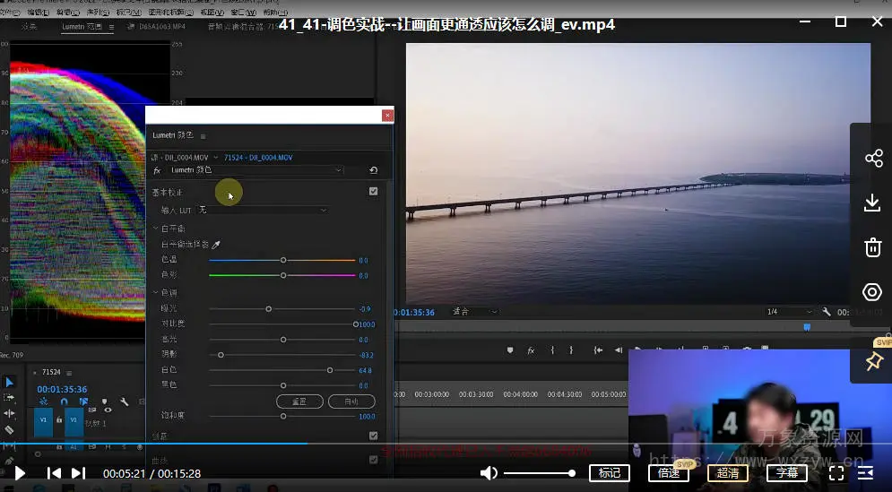Viewport: 892px width, 492px height.
Task: Click the Lumetri effect reset arrow icon
Action: coord(374,170)
